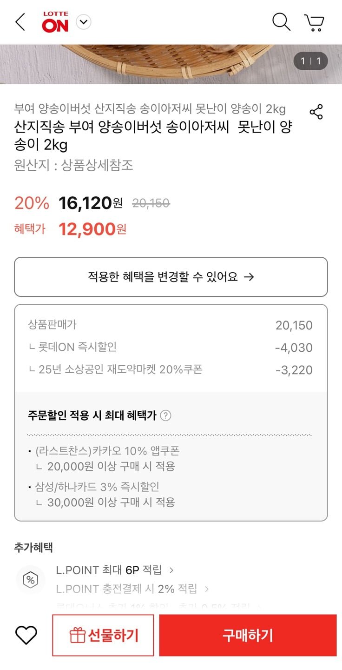Screen dimensions: 342x670
Task: Tap the 1 | 1 image counter
Action: (310, 61)
